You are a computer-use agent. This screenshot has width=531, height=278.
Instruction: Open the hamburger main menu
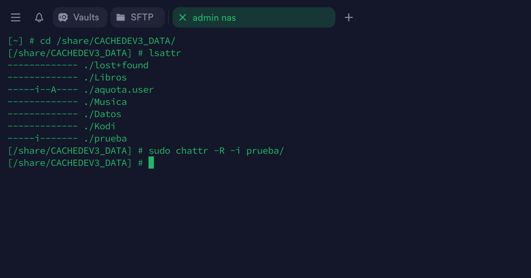16,18
